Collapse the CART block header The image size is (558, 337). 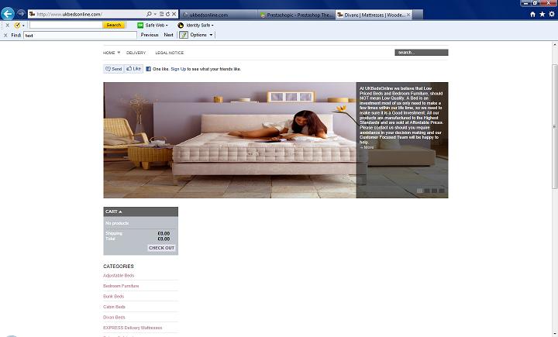coord(140,211)
